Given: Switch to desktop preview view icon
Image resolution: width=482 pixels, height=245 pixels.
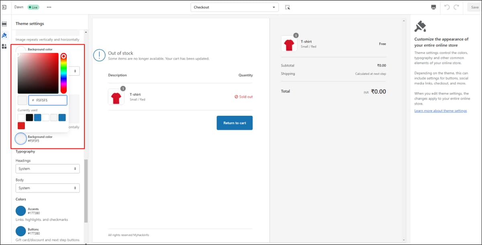Looking at the screenshot, I should click(x=433, y=7).
